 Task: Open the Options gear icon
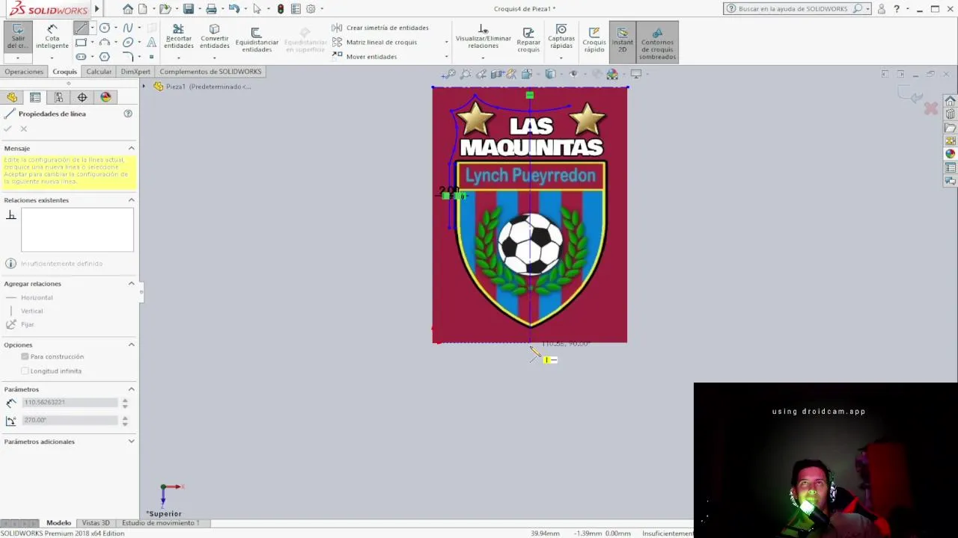coord(311,9)
